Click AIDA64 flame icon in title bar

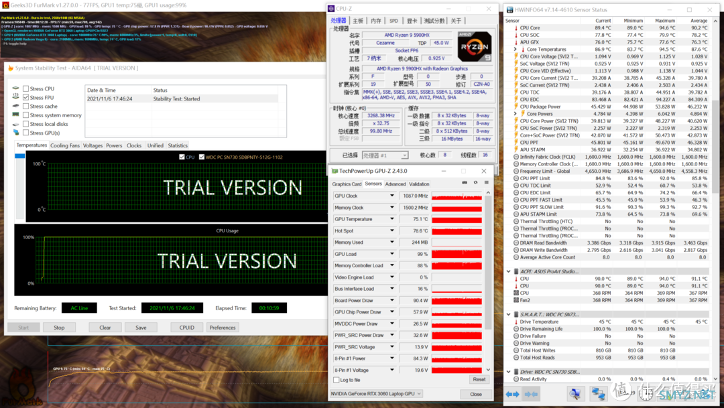pos(11,68)
